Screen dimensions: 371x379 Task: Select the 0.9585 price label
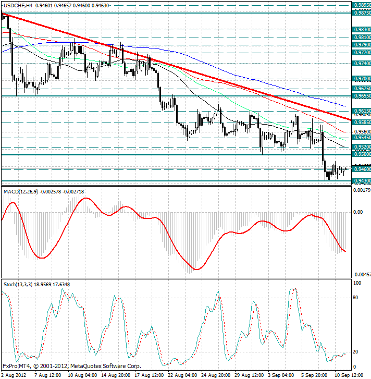(x=361, y=123)
